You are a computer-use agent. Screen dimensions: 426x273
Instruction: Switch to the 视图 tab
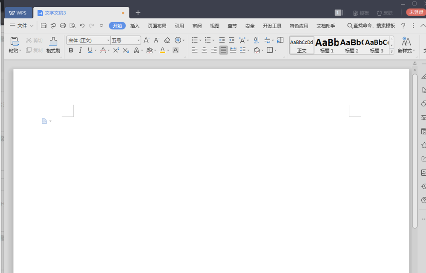tap(215, 26)
